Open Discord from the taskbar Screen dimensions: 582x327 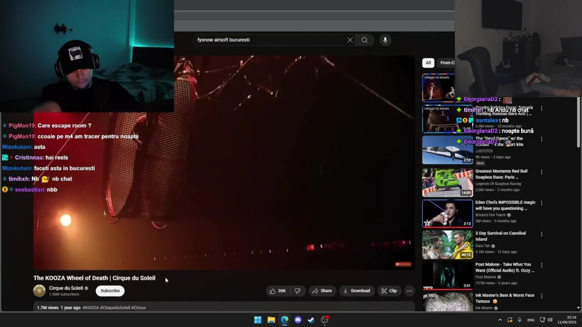point(298,320)
